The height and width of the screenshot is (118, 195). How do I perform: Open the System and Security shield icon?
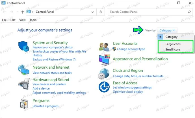[23, 46]
